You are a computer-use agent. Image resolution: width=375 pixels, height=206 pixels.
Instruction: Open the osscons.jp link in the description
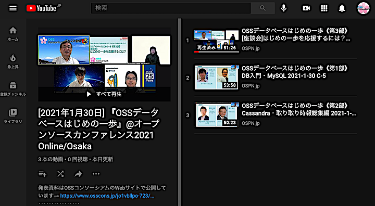point(107,196)
